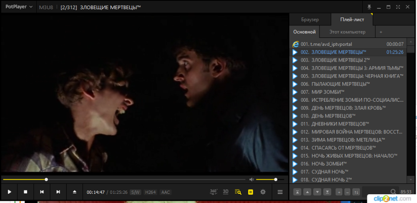417x203 pixels.
Task: Move selected item to bottom of playlist
Action: click(x=328, y=192)
